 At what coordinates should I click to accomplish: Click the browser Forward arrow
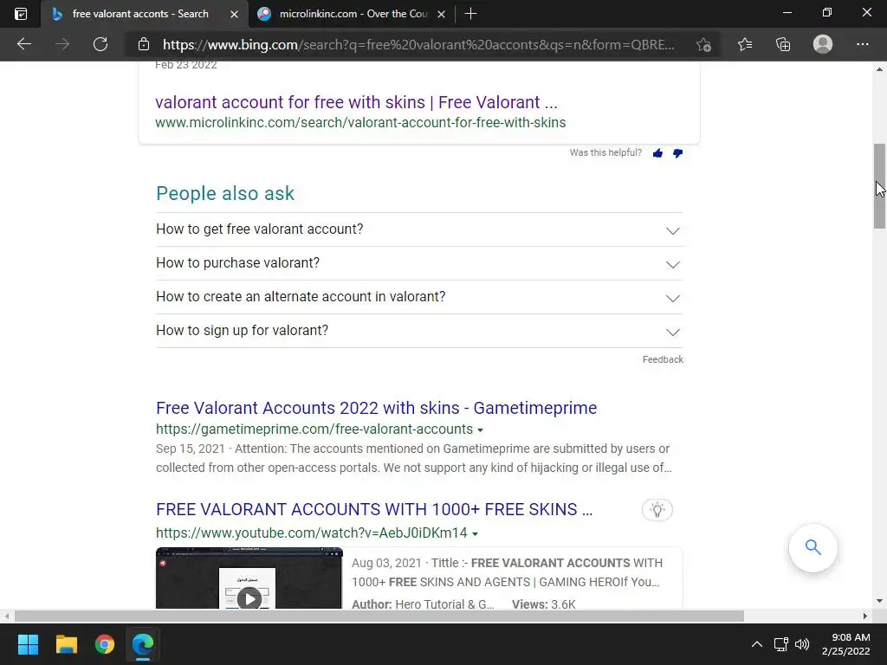point(62,44)
